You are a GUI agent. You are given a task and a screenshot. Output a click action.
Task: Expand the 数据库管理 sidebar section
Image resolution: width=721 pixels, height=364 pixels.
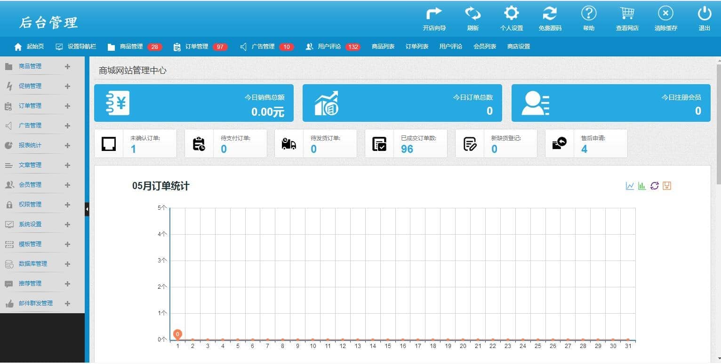point(67,264)
